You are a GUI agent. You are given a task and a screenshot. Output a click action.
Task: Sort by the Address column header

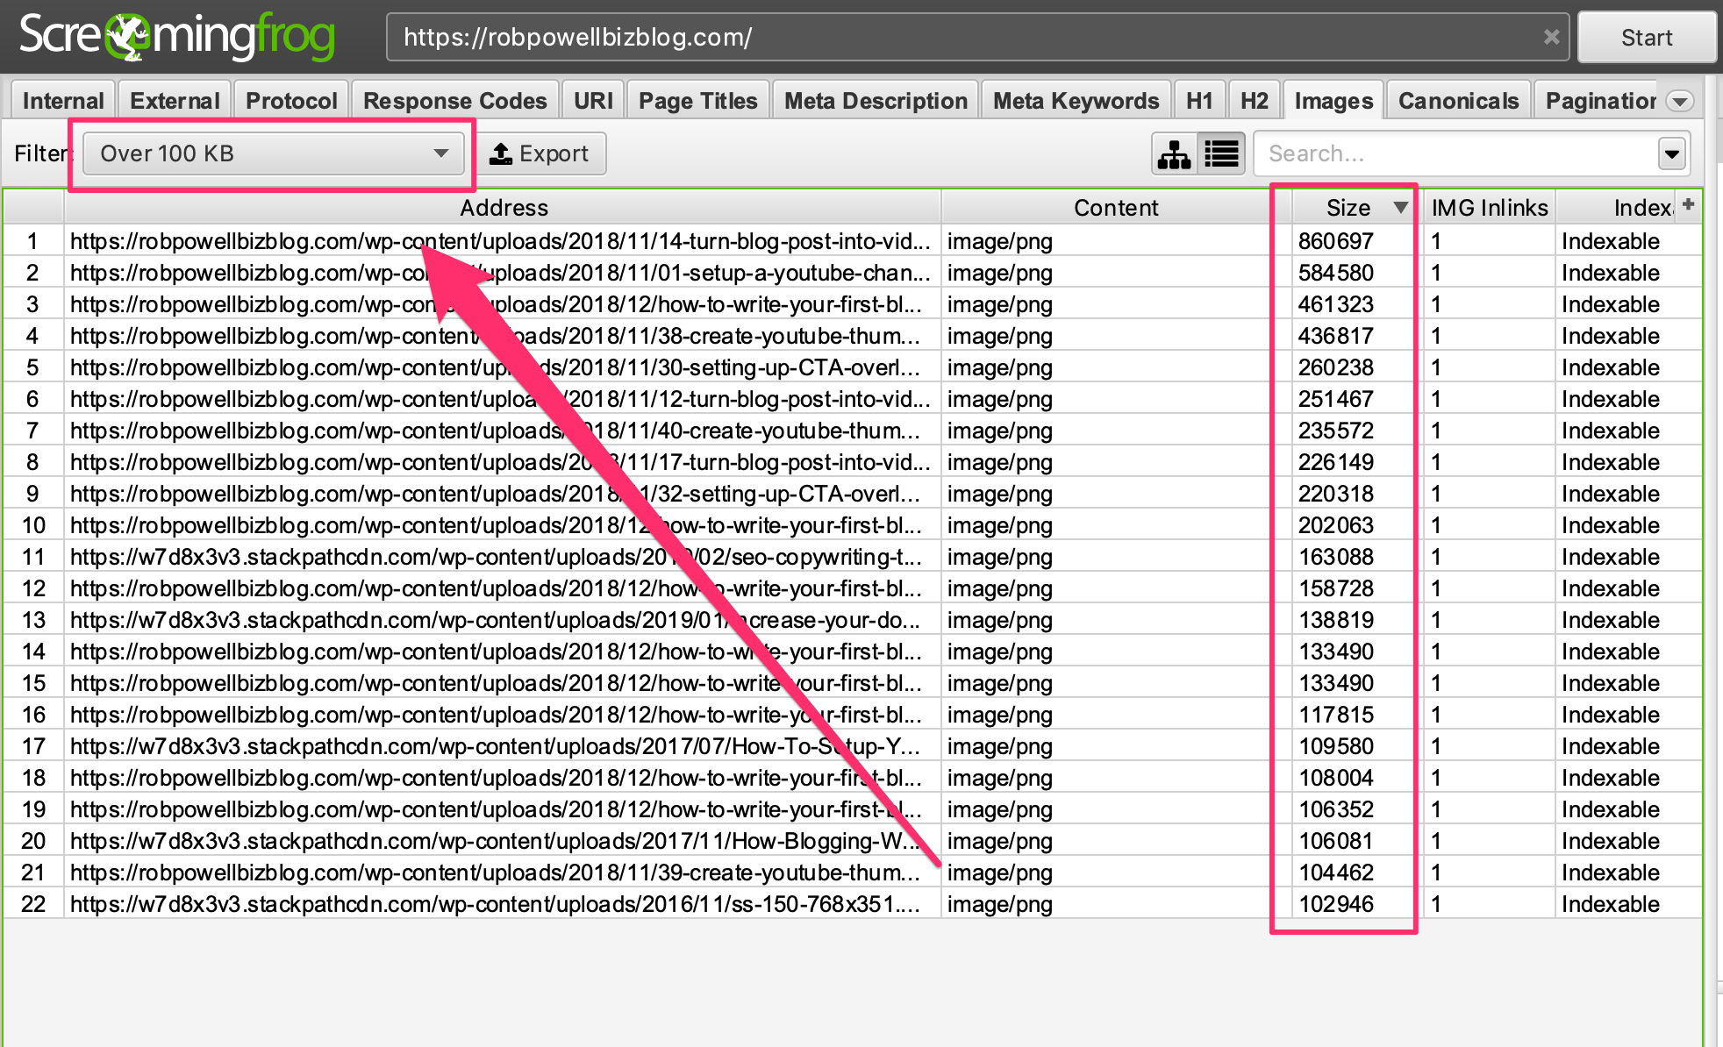[x=503, y=208]
